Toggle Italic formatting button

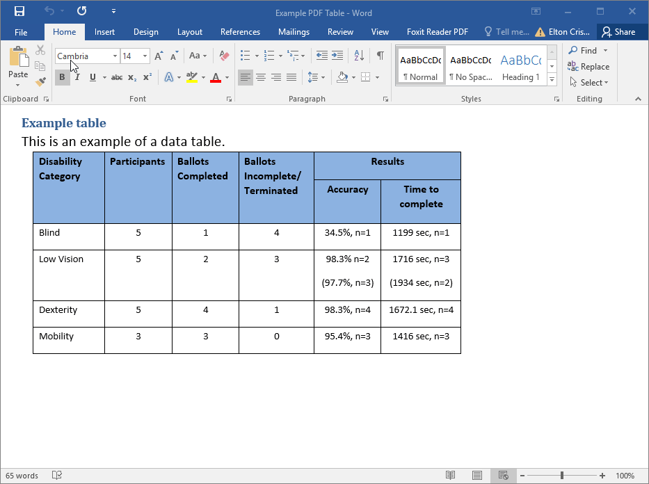pyautogui.click(x=77, y=77)
